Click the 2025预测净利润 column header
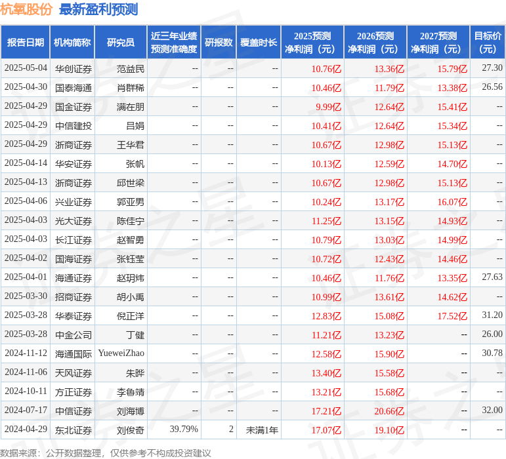This screenshot has height=459, width=506. (x=312, y=42)
